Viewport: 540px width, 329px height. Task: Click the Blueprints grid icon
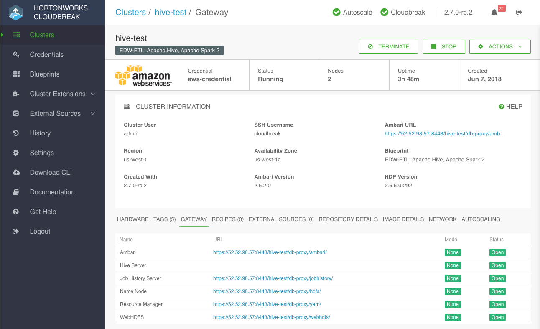(x=16, y=74)
